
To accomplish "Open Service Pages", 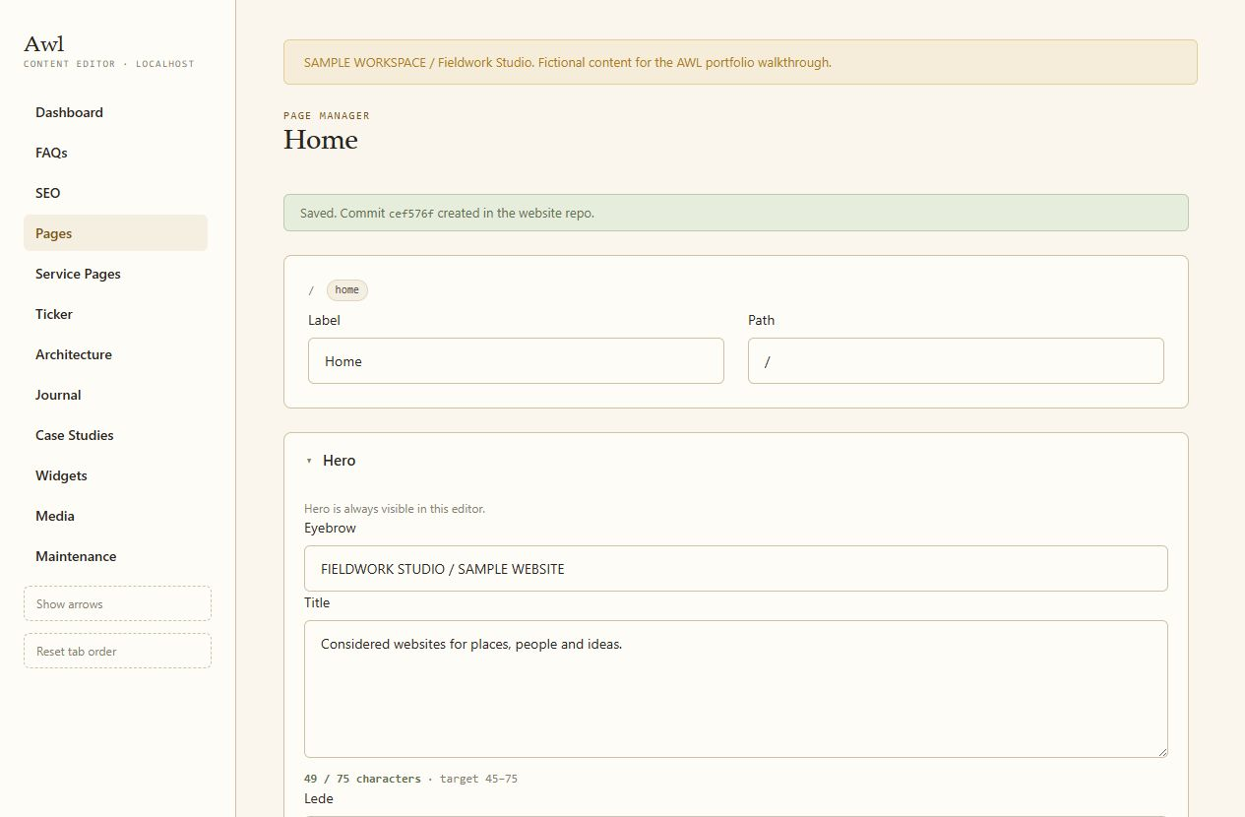I will (x=115, y=274).
